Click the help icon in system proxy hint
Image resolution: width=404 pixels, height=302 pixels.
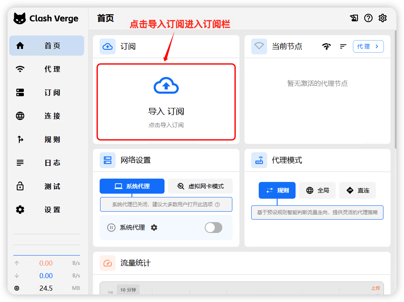[x=217, y=205]
